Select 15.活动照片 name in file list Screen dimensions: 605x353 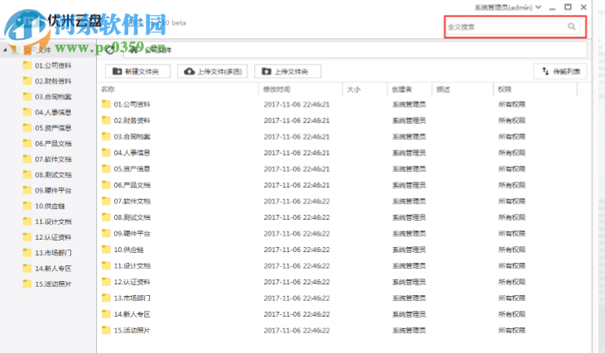[x=132, y=331]
